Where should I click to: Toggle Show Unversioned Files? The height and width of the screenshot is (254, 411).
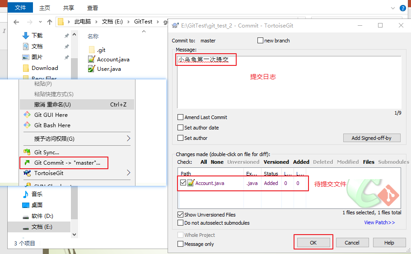(180, 215)
